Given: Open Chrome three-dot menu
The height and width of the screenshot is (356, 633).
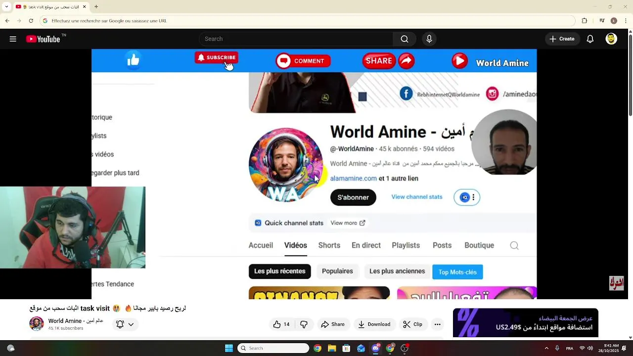Looking at the screenshot, I should pyautogui.click(x=626, y=21).
